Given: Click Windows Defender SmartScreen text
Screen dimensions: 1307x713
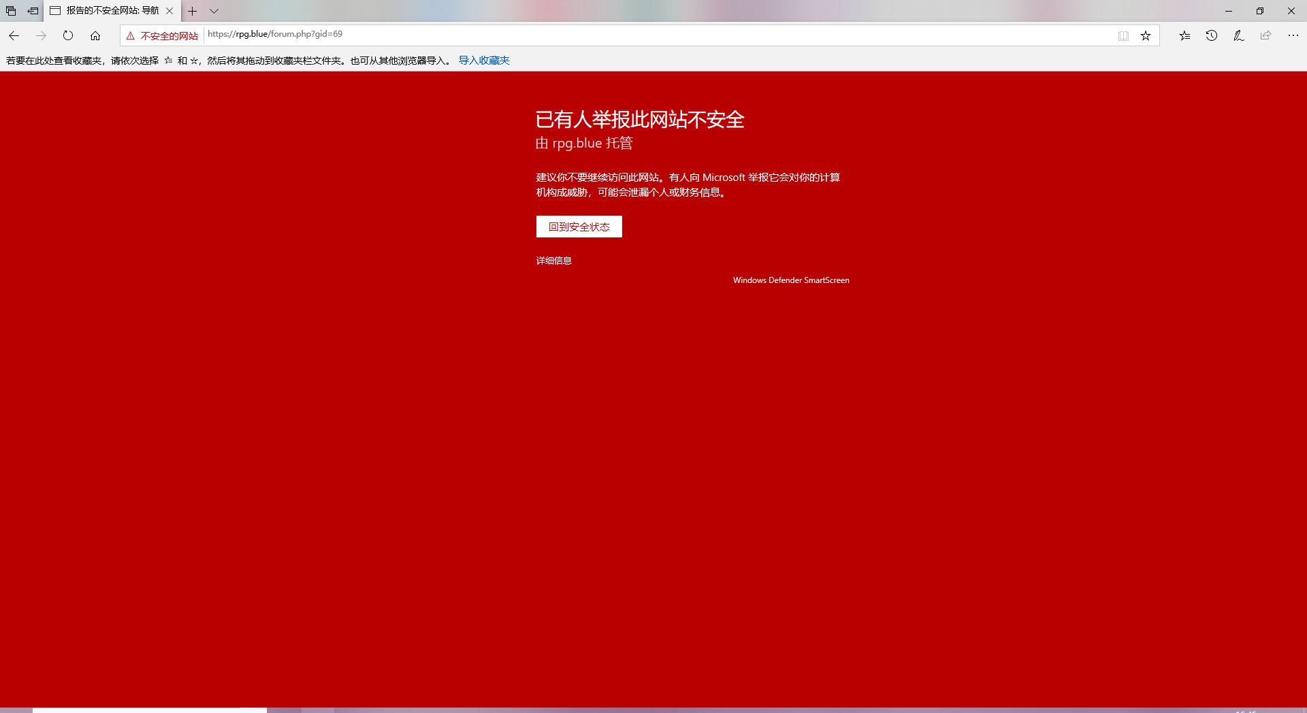Looking at the screenshot, I should tap(791, 280).
